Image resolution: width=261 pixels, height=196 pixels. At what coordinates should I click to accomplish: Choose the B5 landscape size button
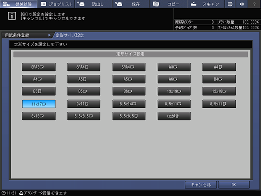(x=84, y=91)
